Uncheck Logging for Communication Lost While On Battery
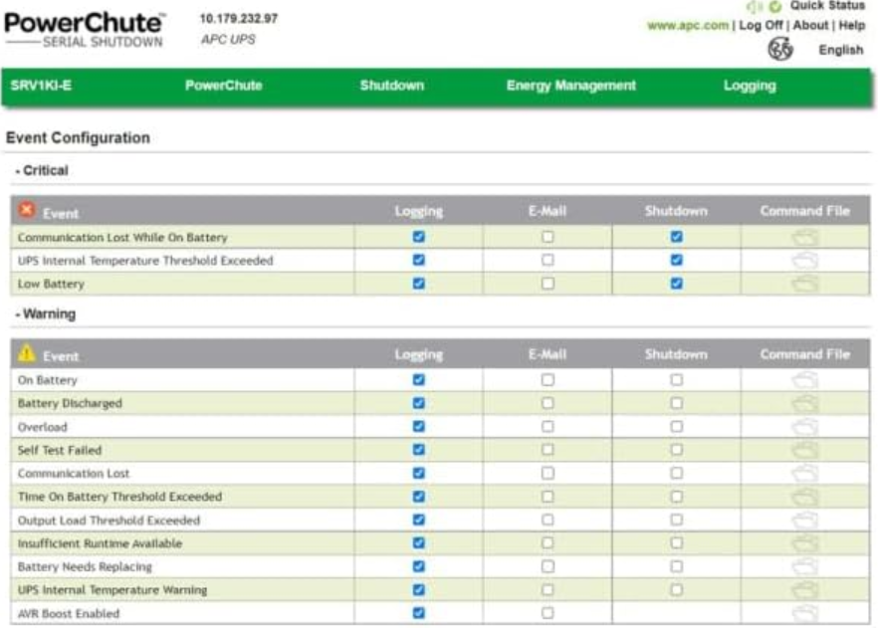The height and width of the screenshot is (630, 878). pos(419,237)
